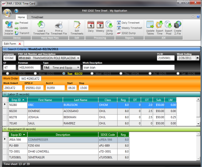Run Weekly processing
The width and height of the screenshot is (202, 167).
click(100, 27)
